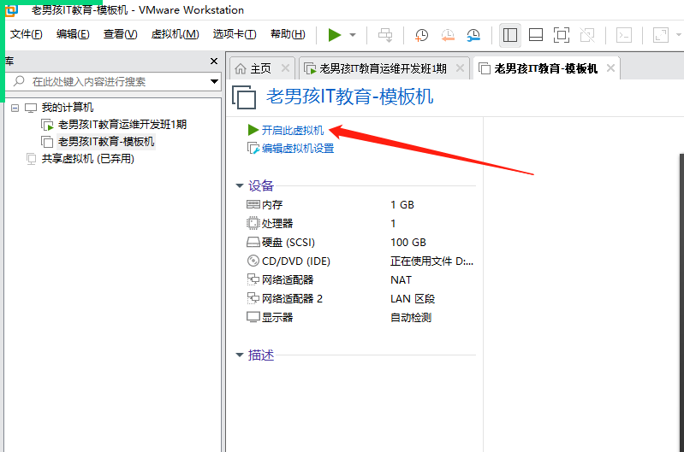Open the stretch display options dropdown arrow

point(678,35)
